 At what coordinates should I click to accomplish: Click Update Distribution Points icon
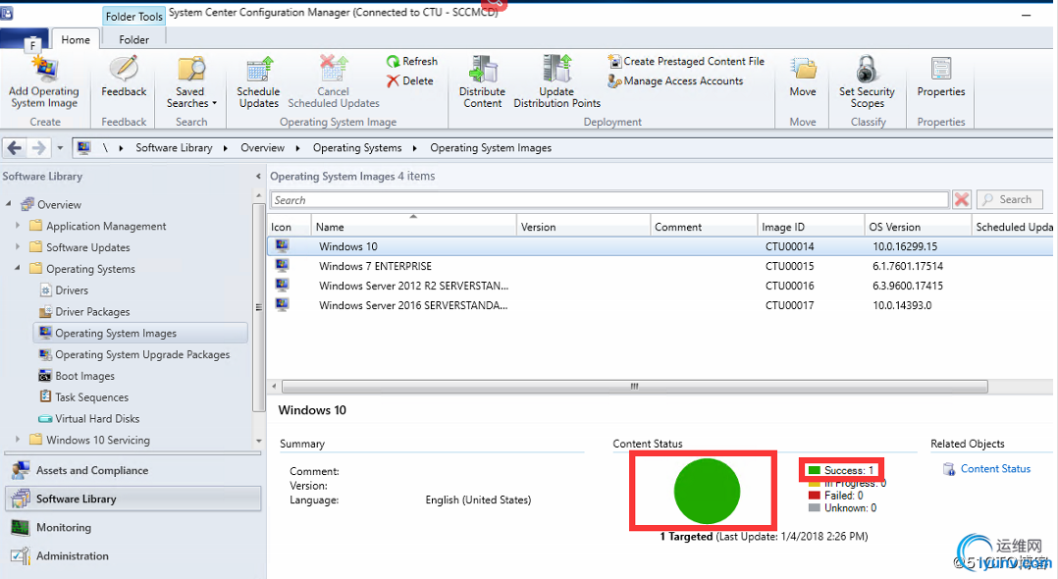click(556, 69)
